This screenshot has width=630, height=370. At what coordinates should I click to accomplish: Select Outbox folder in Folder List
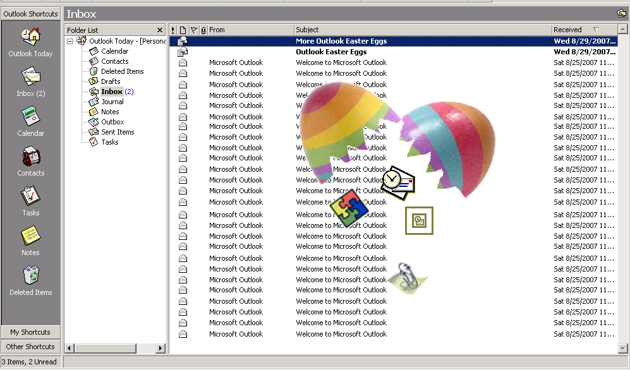click(x=112, y=122)
